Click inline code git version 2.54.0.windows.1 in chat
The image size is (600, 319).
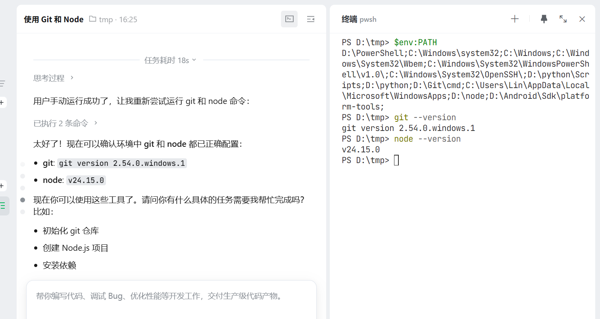click(122, 163)
